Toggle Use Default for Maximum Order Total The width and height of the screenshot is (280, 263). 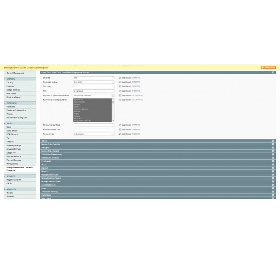pyautogui.click(x=120, y=130)
